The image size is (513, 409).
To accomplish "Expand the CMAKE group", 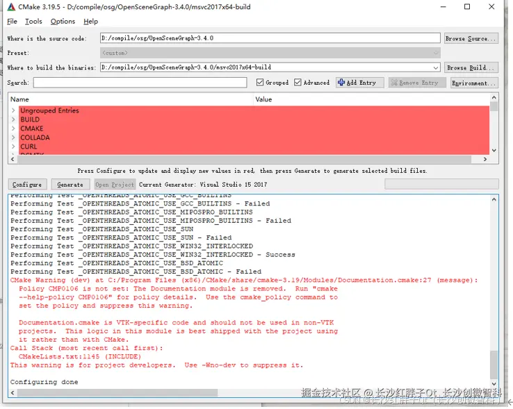I will [x=13, y=128].
